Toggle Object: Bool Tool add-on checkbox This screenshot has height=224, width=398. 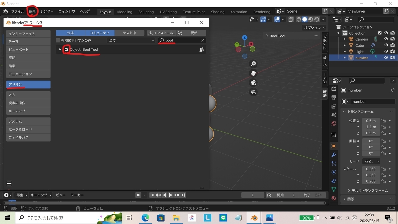66,49
